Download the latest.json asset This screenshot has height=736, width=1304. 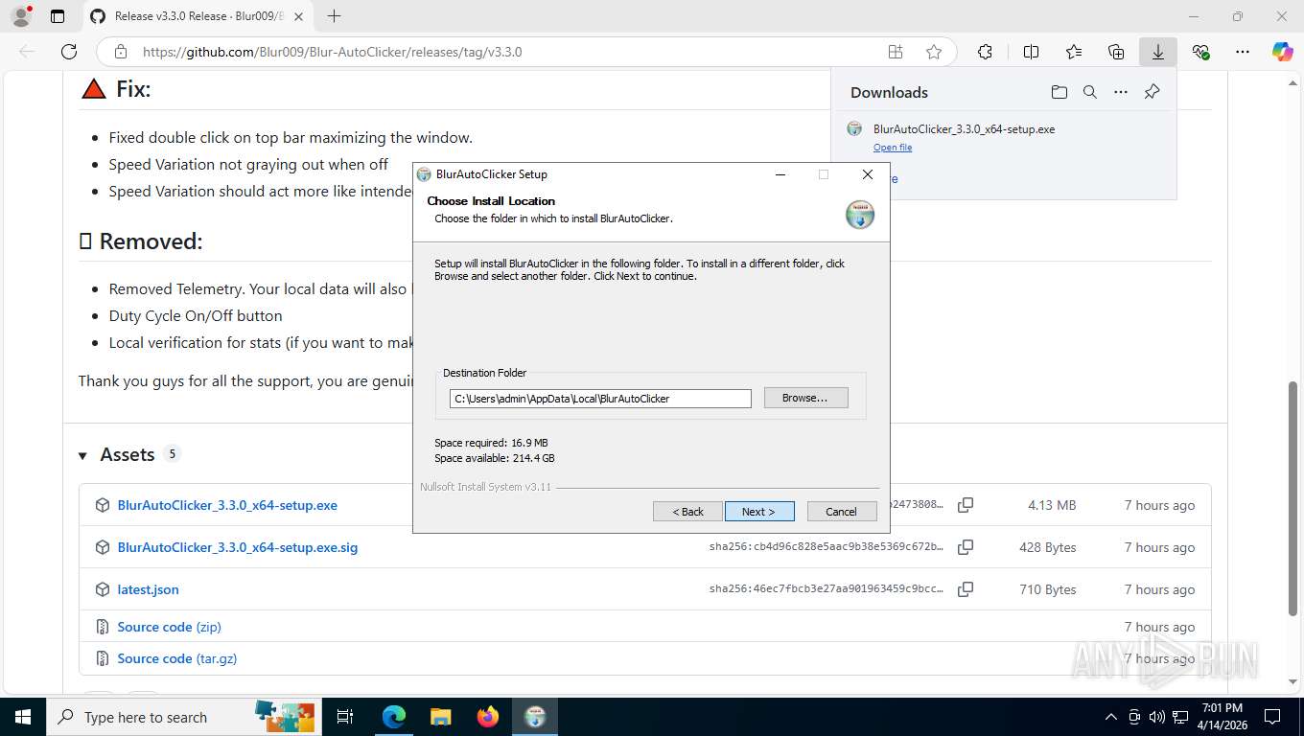pos(149,589)
